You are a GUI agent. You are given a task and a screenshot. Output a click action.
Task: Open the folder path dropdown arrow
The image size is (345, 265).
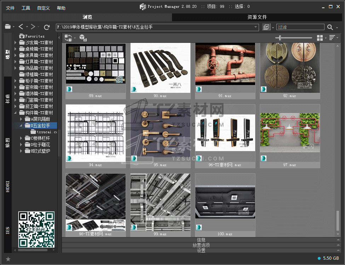[x=256, y=27]
